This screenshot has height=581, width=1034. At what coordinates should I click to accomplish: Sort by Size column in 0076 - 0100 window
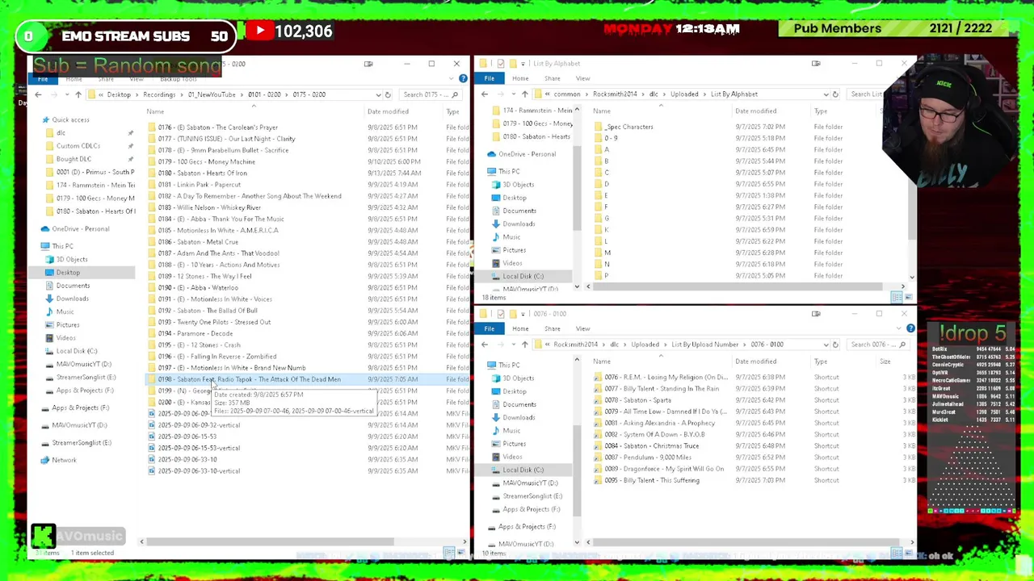[x=885, y=362]
